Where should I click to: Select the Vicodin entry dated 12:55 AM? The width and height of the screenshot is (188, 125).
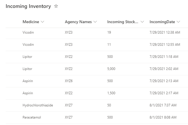[28, 44]
